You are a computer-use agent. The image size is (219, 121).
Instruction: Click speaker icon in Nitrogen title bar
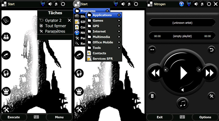[196, 4]
